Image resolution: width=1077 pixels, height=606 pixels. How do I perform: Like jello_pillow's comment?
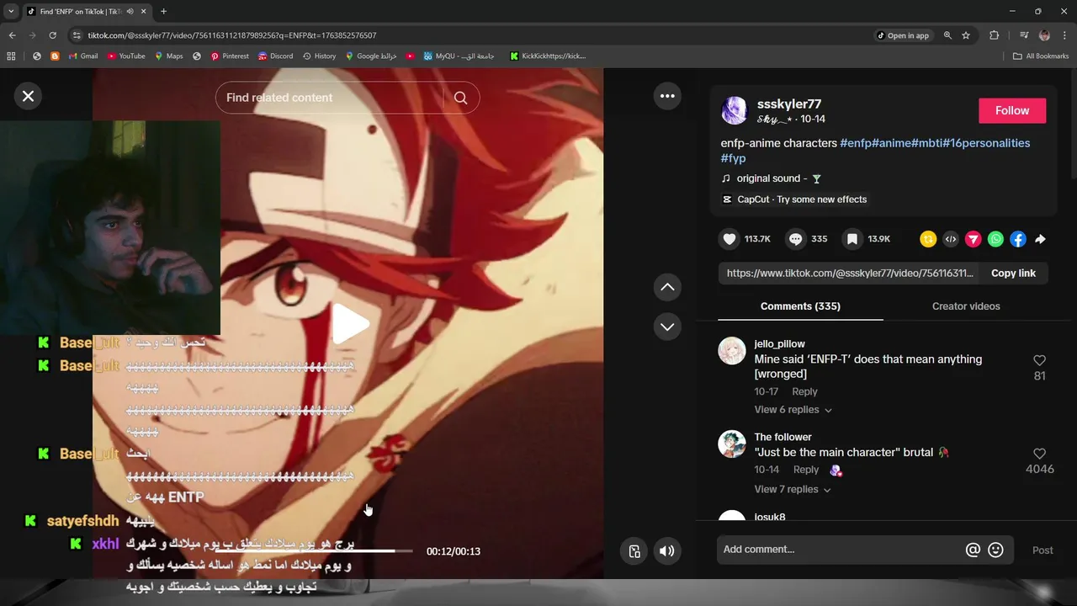[1039, 360]
